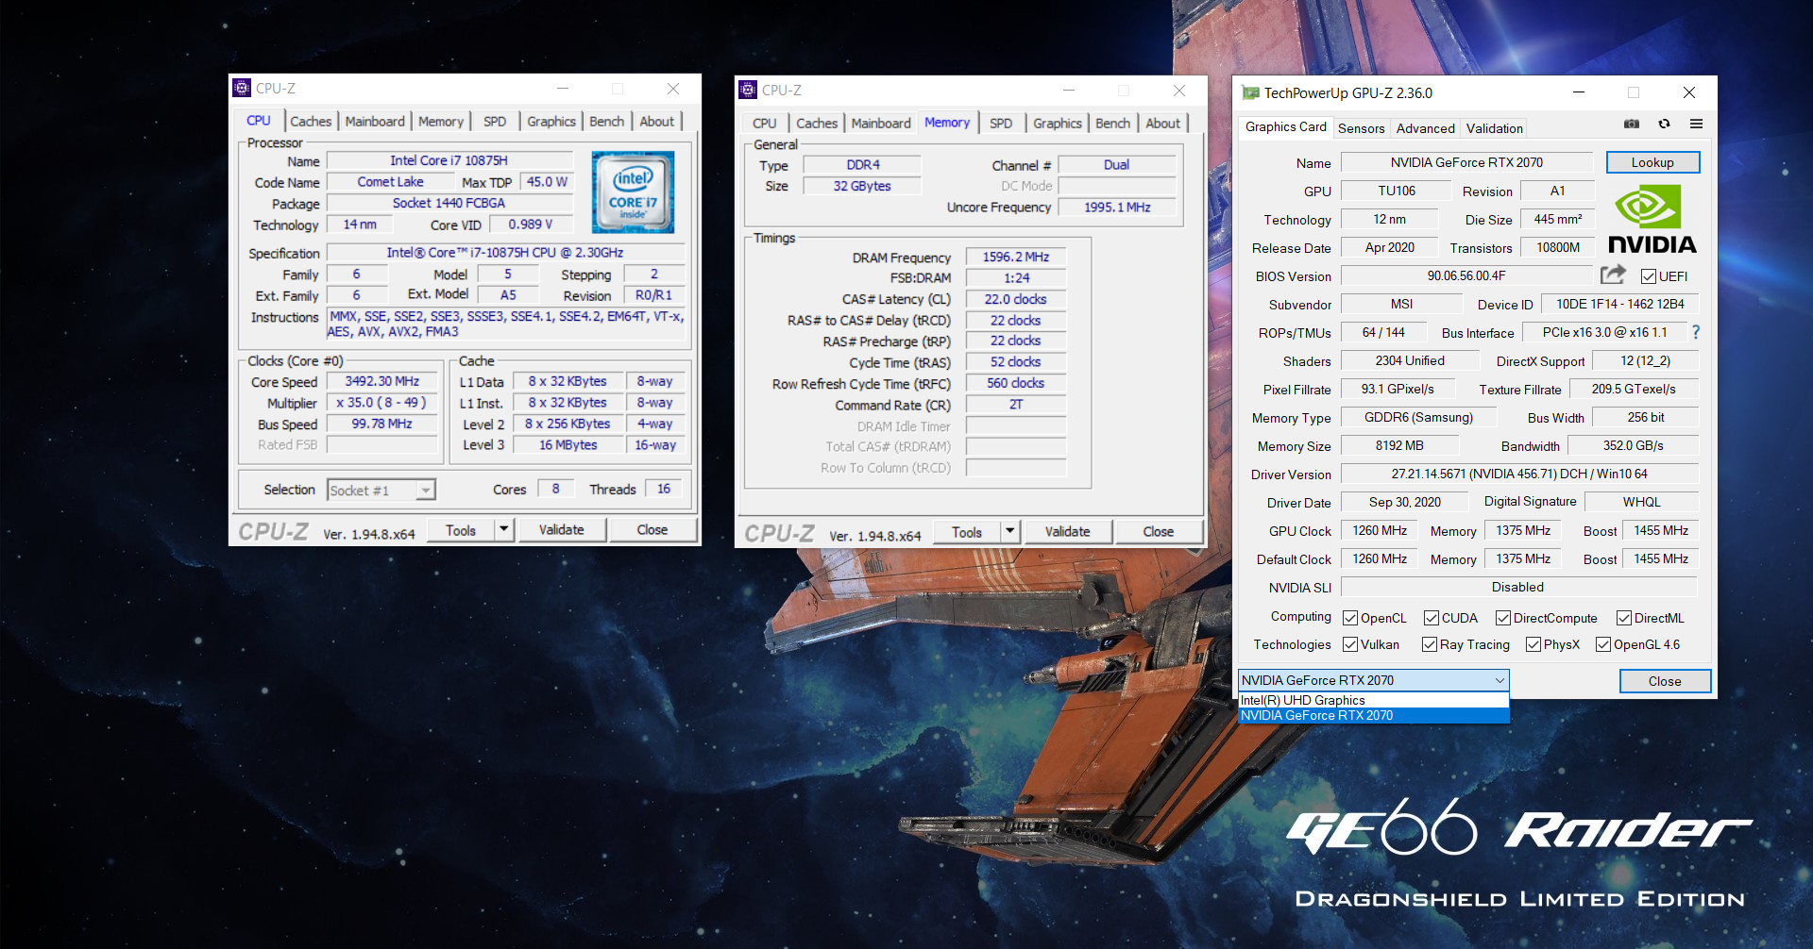Toggle the Ray Tracing checkbox
Image resolution: width=1813 pixels, height=949 pixels.
click(x=1430, y=644)
